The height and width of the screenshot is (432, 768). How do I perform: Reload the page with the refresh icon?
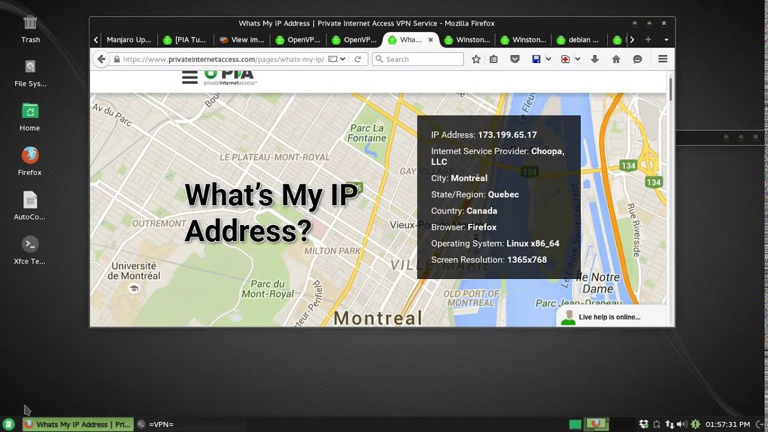[x=358, y=59]
